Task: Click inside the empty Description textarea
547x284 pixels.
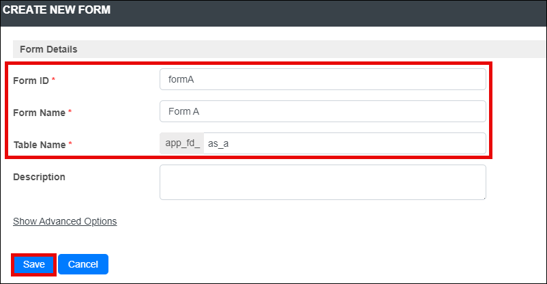Action: (323, 182)
